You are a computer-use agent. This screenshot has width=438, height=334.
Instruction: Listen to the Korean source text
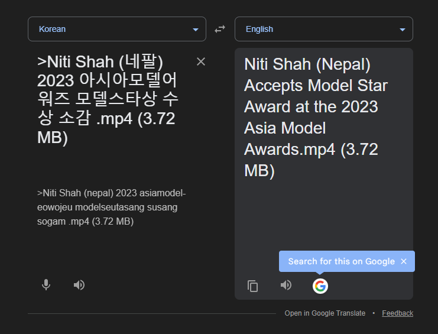click(79, 285)
